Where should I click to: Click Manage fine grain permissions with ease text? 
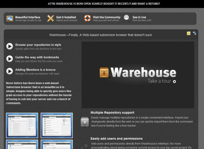pyautogui.click(x=37, y=74)
